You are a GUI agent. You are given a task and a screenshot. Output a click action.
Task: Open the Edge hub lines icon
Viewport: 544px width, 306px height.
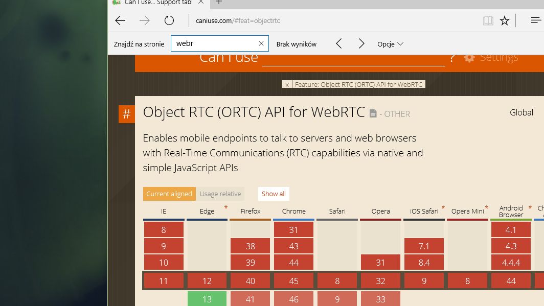tap(536, 20)
